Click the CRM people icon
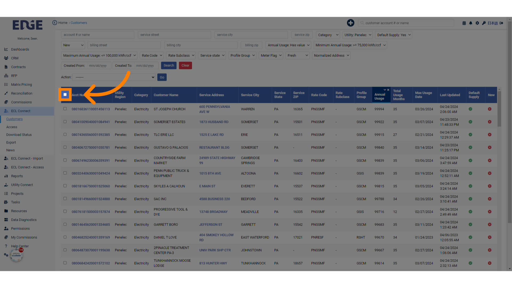 tap(6, 58)
